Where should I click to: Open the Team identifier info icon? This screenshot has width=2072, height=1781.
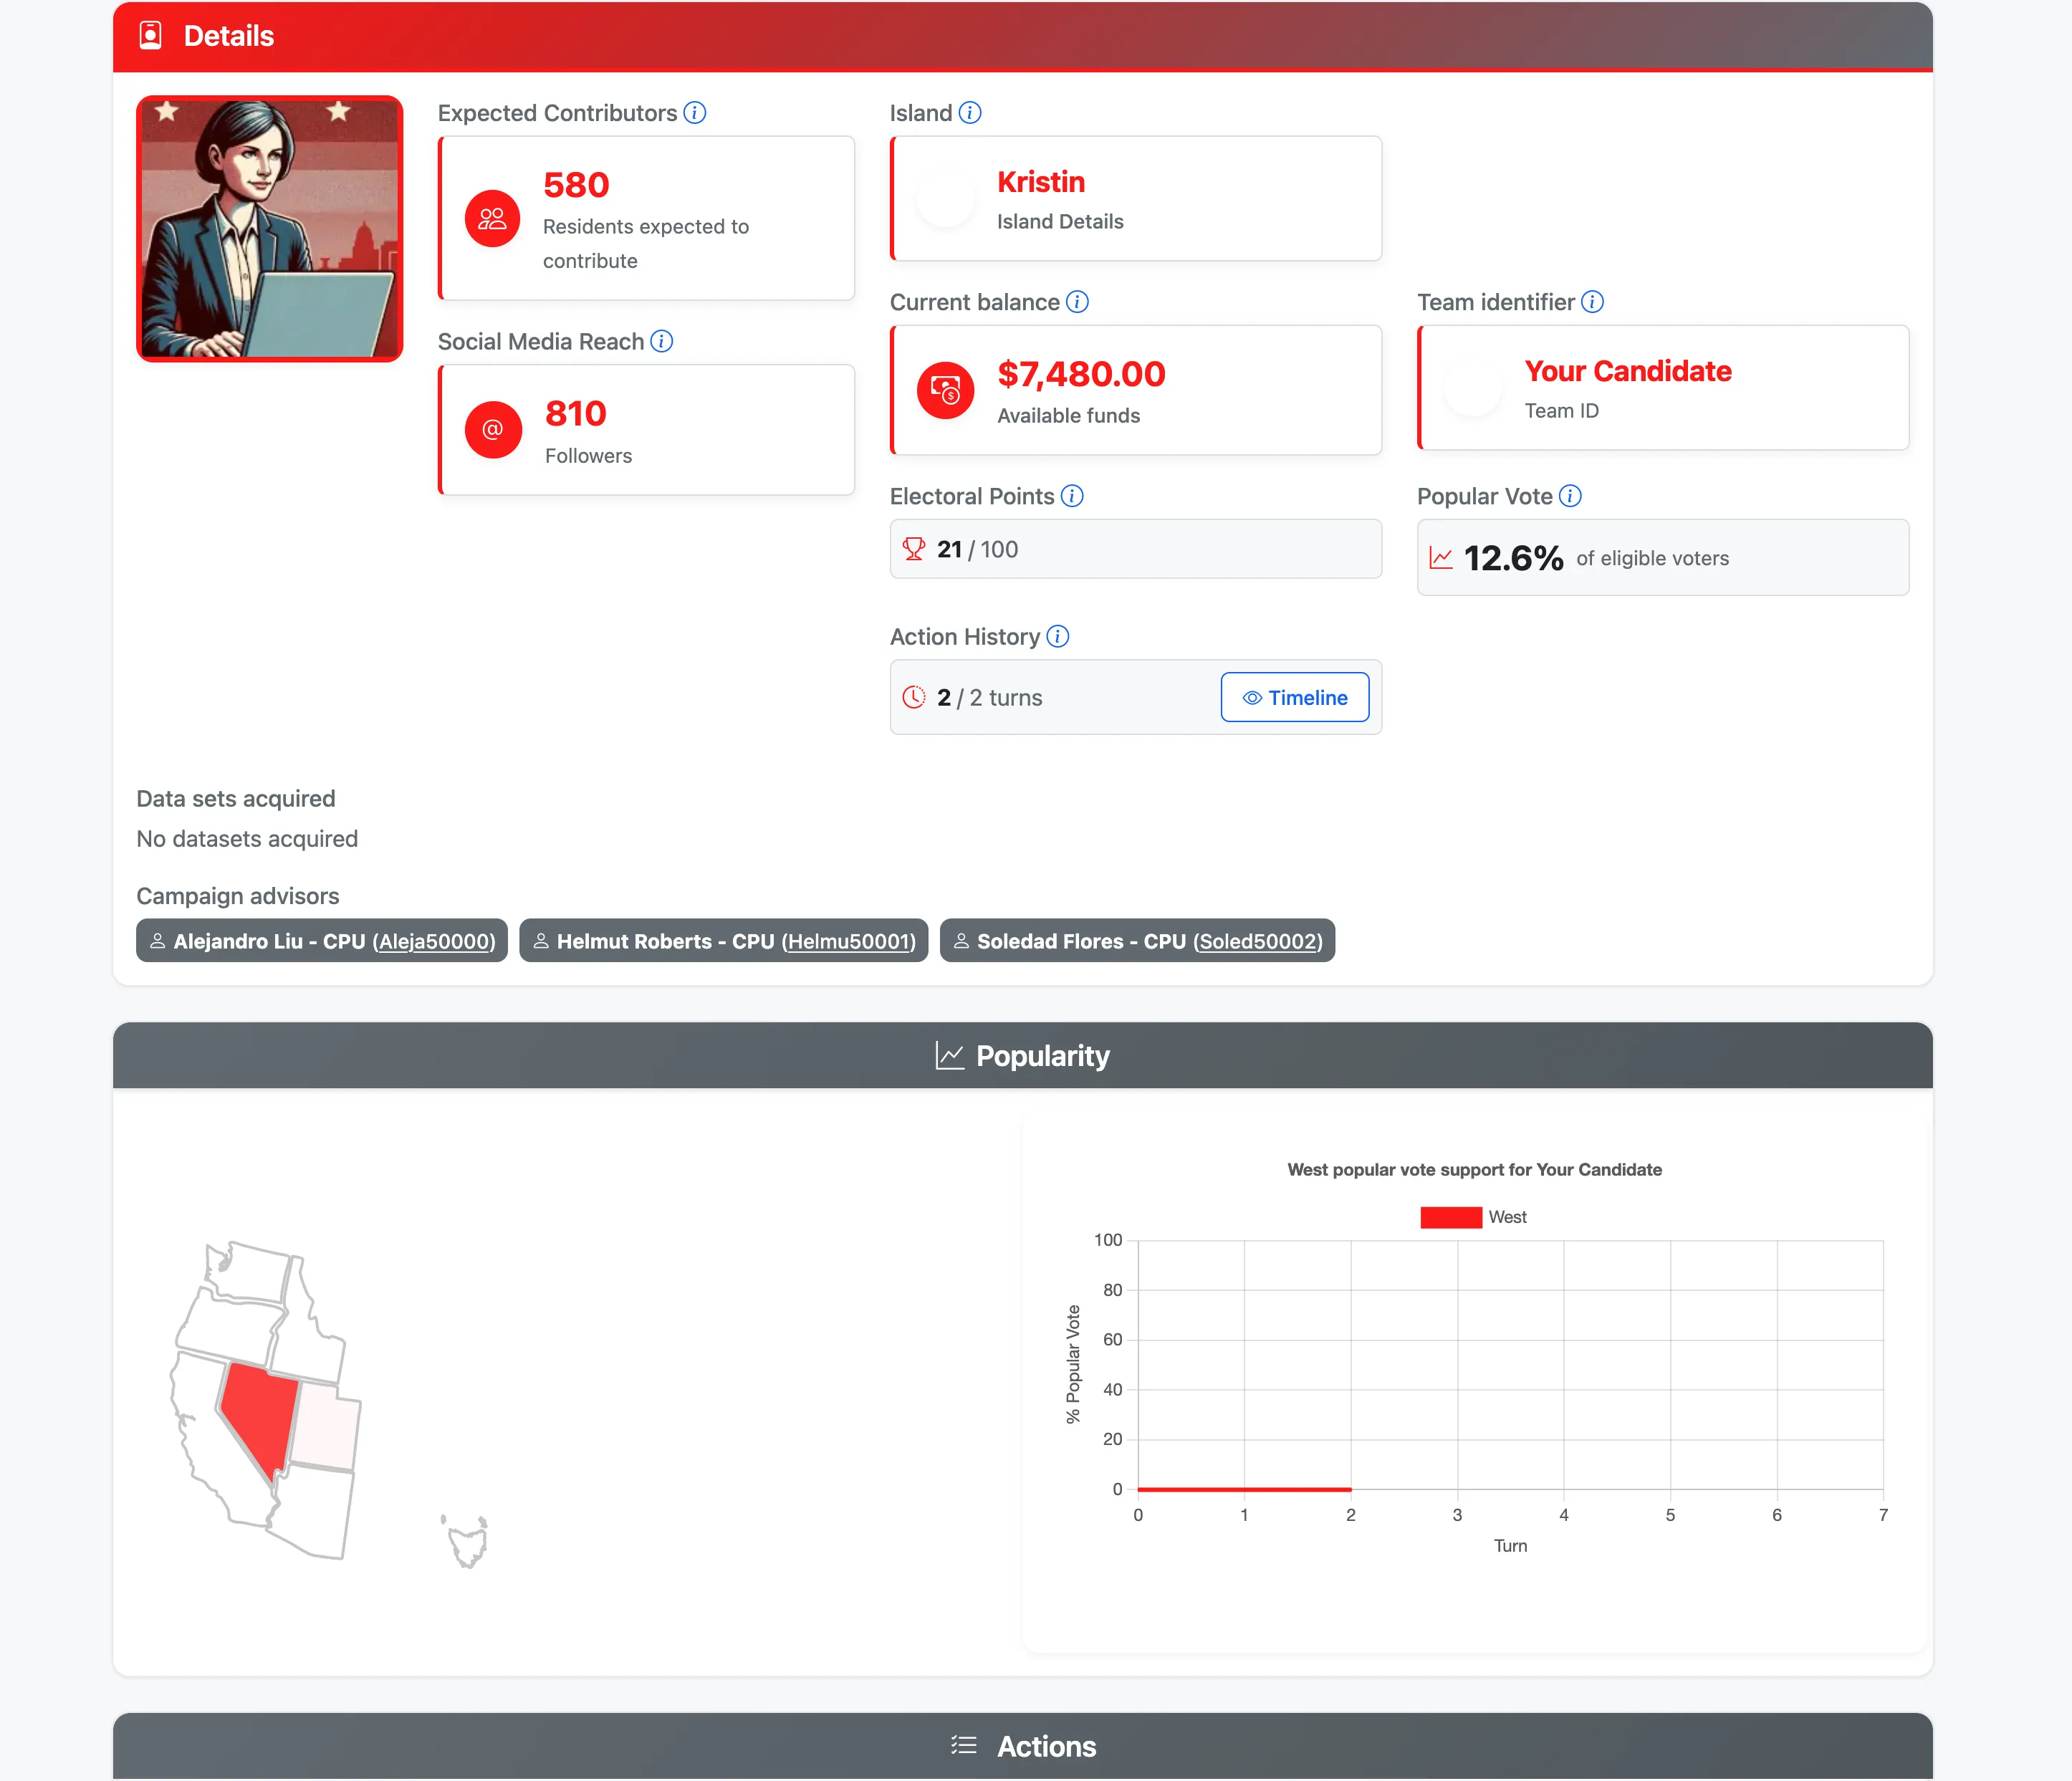pyautogui.click(x=1593, y=302)
